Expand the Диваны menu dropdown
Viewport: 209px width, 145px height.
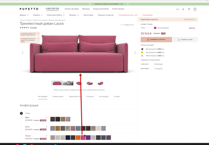pyautogui.click(x=24, y=15)
